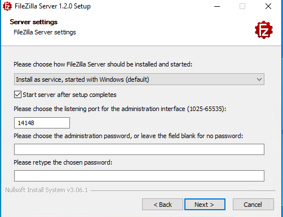
Task: Cancel the FileZilla Server installation
Action: 253,205
